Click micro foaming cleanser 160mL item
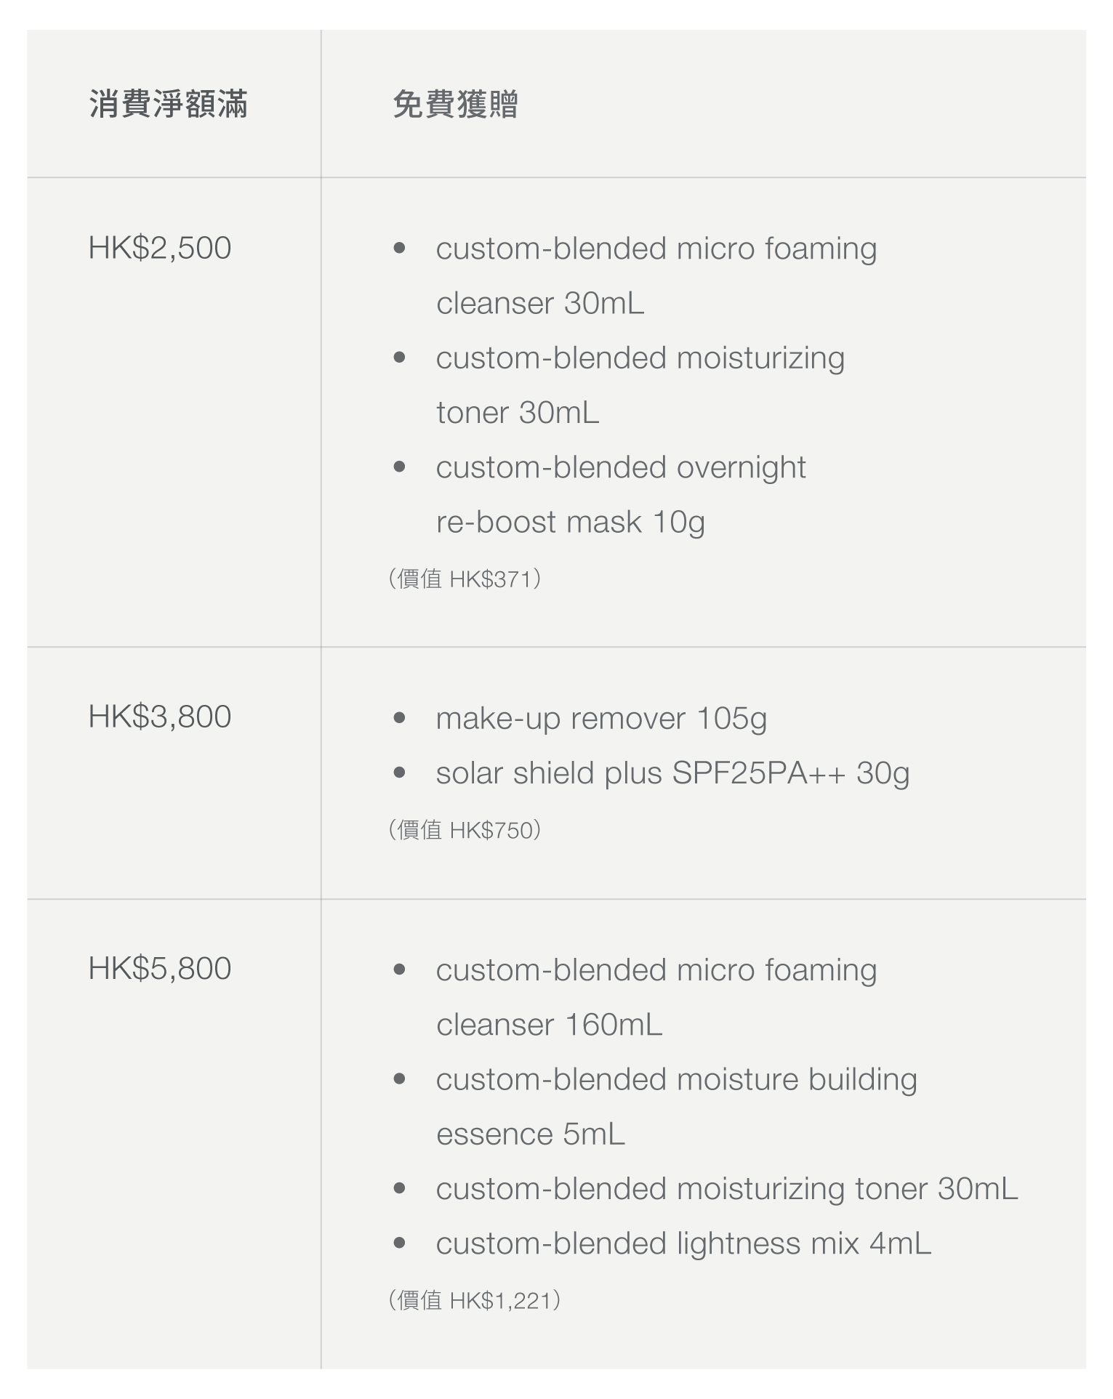The height and width of the screenshot is (1399, 1113). (x=656, y=997)
